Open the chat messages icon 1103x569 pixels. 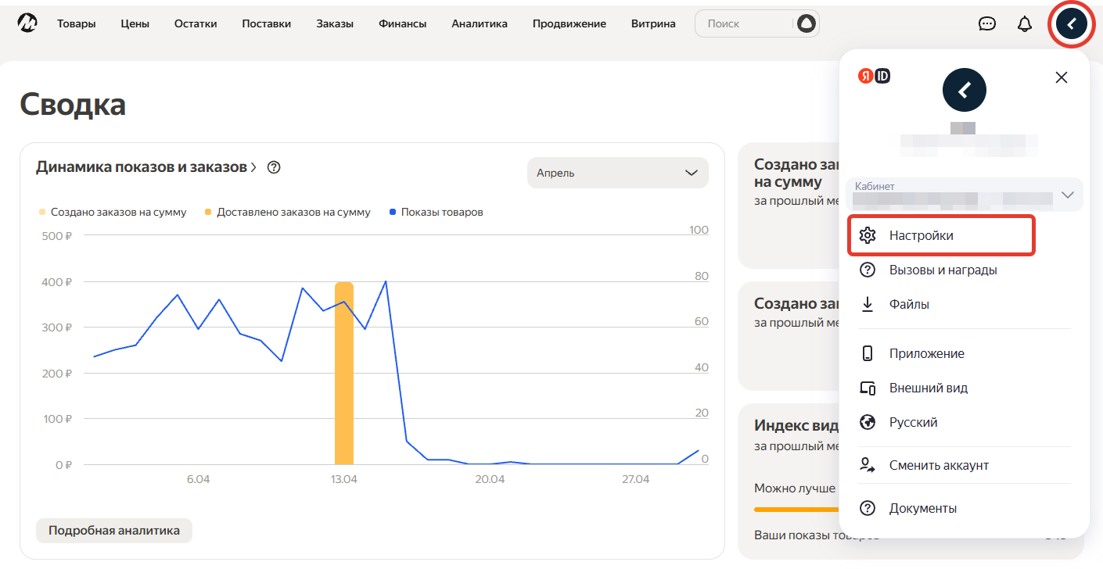pos(987,23)
